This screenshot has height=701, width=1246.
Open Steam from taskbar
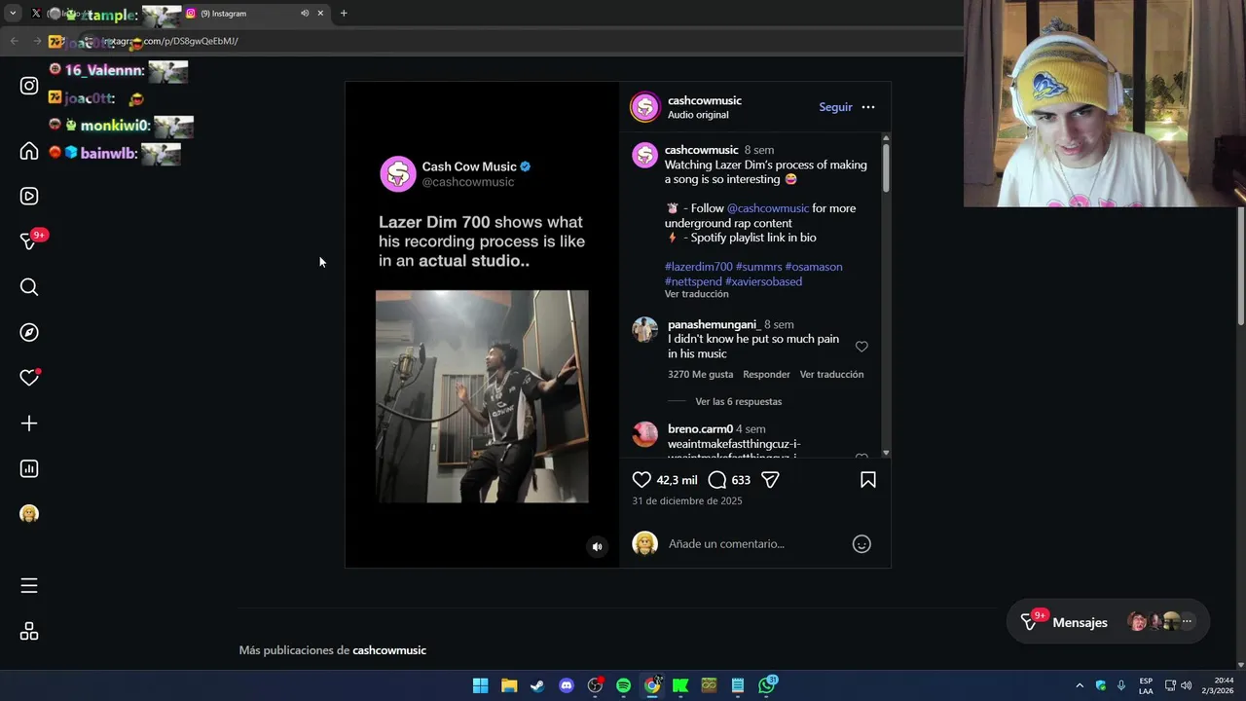537,685
